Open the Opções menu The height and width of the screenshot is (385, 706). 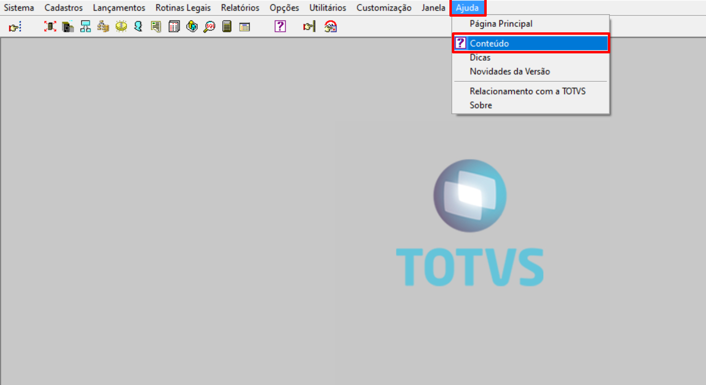click(284, 8)
